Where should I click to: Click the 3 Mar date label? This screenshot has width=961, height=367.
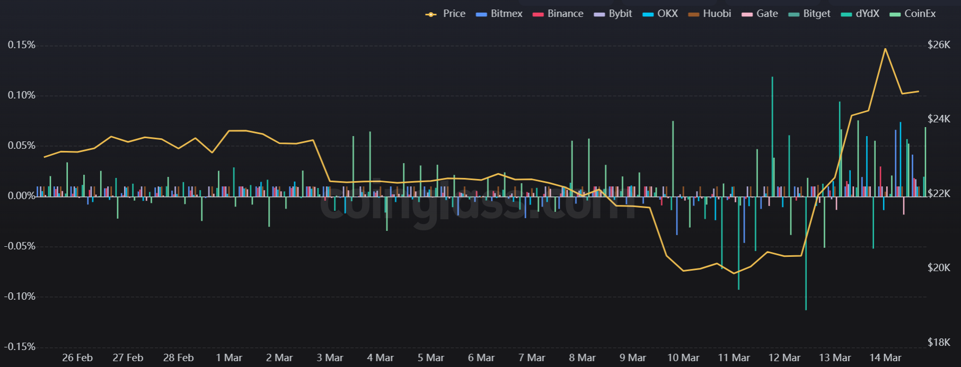click(330, 358)
